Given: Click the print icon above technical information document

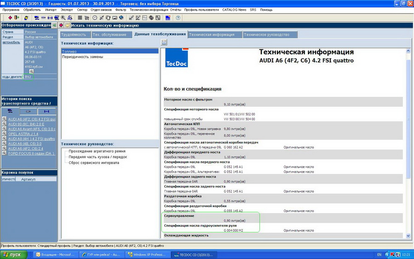Looking at the screenshot, I should click(x=164, y=42).
